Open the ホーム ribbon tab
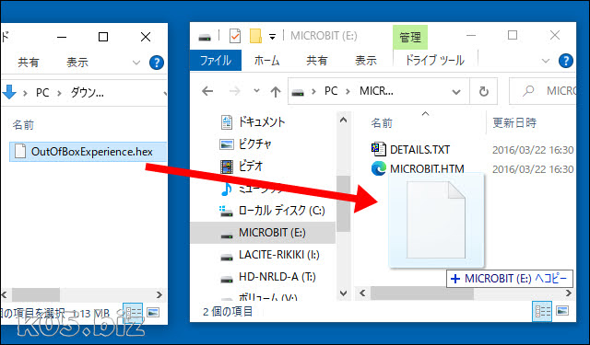Screen dimensions: 590x345 pyautogui.click(x=266, y=61)
